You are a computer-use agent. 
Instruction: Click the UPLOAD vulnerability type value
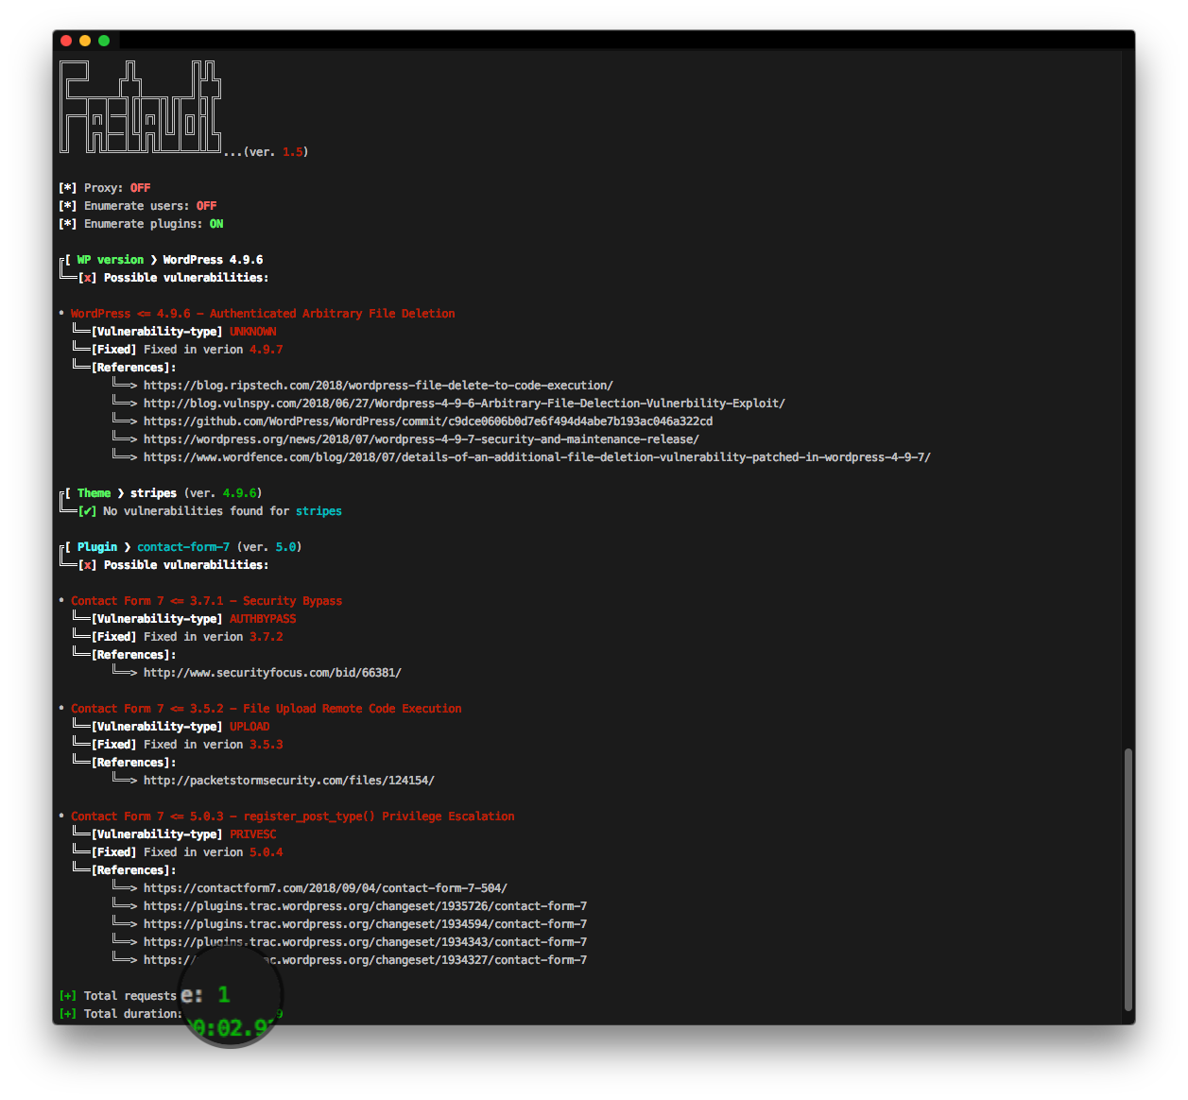pos(250,727)
